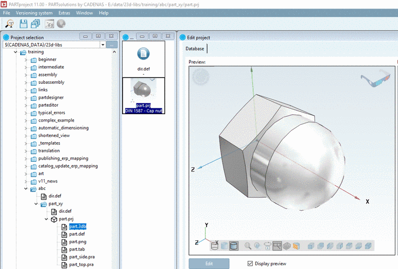Expand the partdesigner folder node

coord(25,98)
